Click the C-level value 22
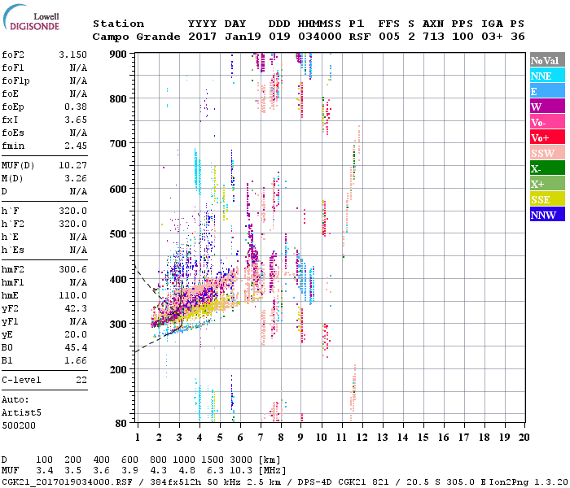 click(x=81, y=380)
